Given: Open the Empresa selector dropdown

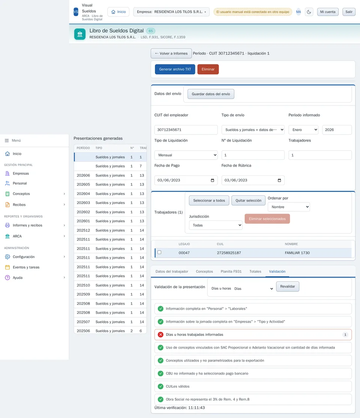Looking at the screenshot, I should (x=171, y=12).
